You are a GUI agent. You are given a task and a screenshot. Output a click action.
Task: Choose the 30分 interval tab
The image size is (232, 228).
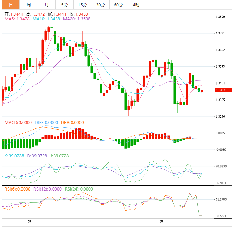coord(100,5)
